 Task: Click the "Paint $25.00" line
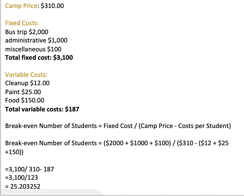[23, 92]
